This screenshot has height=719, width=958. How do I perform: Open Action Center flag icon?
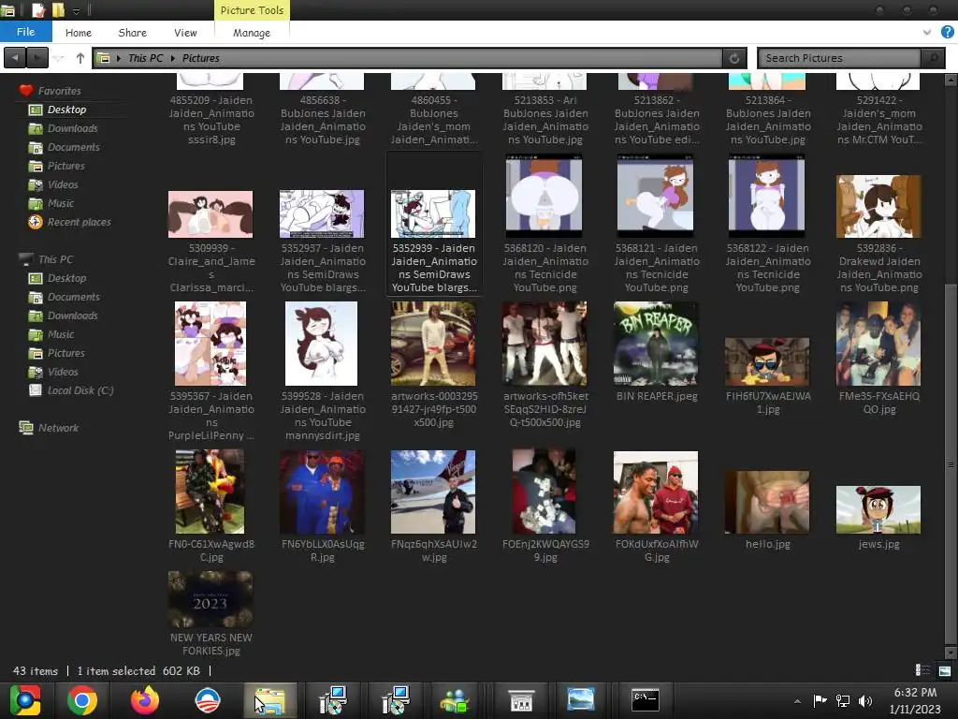(x=820, y=700)
